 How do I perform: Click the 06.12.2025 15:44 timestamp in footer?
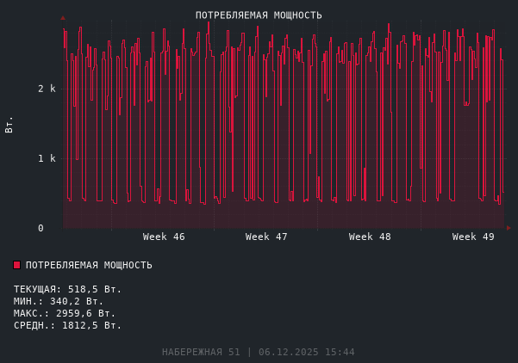coord(306,352)
